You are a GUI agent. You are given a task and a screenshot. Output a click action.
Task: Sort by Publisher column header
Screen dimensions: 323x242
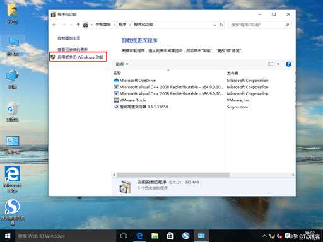tap(232, 73)
